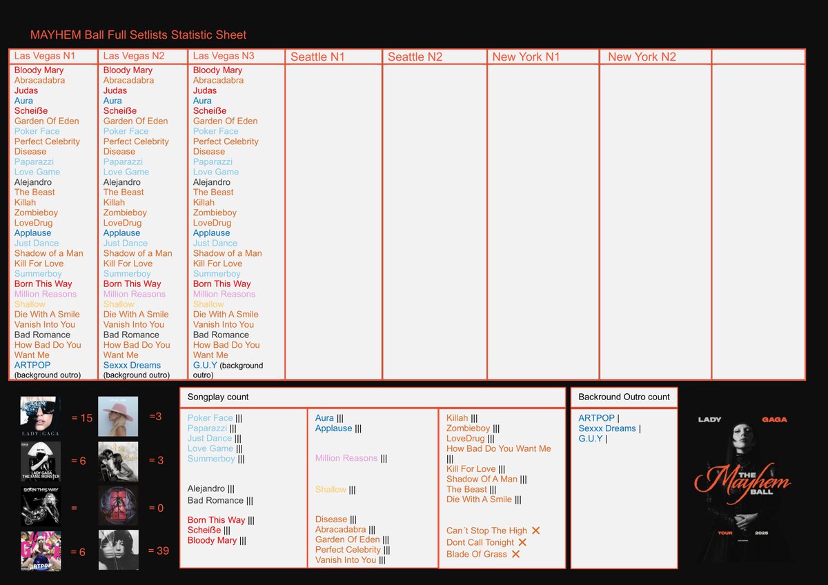Click the X beside Blade Of Grass
828x585 pixels.
[x=515, y=554]
